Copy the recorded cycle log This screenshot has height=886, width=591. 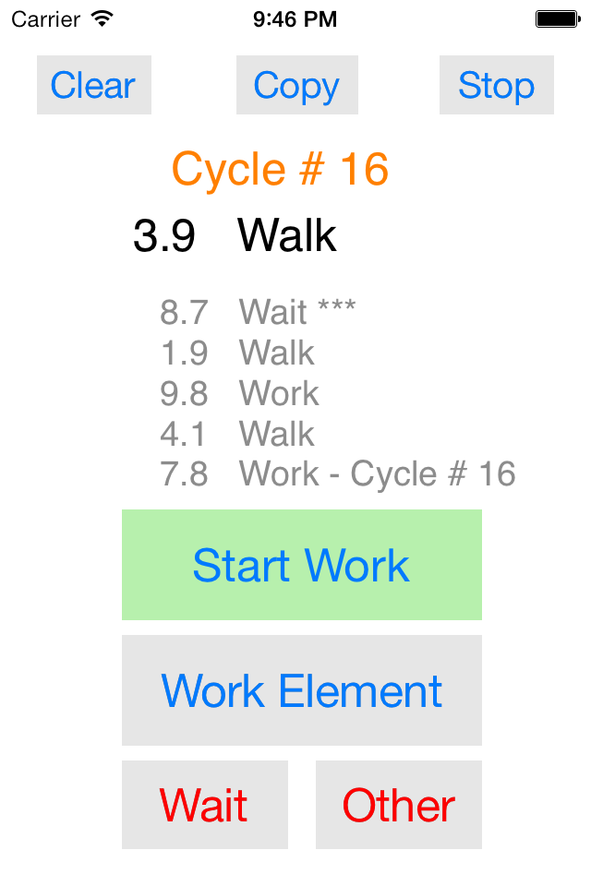(296, 85)
